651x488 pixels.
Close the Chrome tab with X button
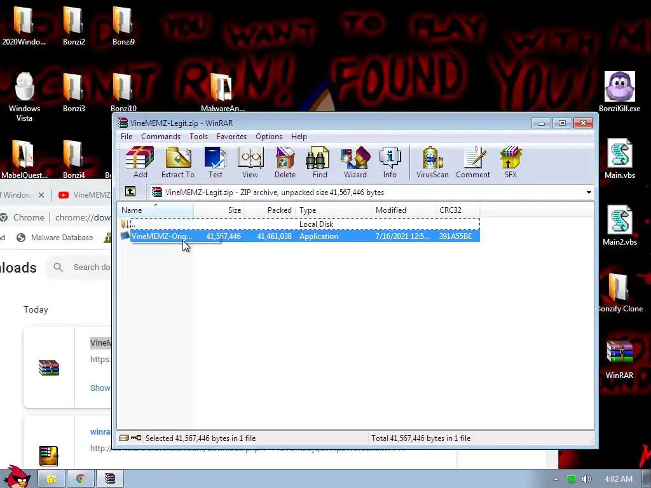[x=41, y=194]
